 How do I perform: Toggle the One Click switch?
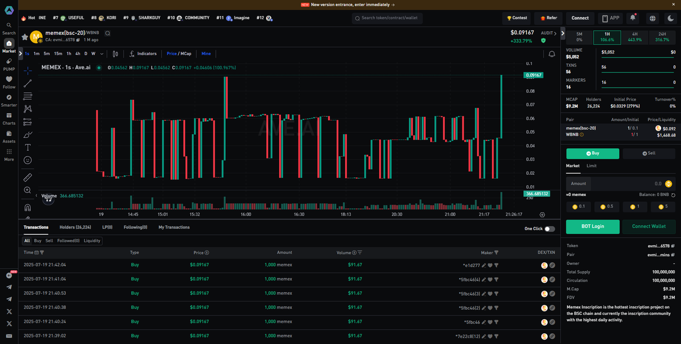[x=549, y=229]
